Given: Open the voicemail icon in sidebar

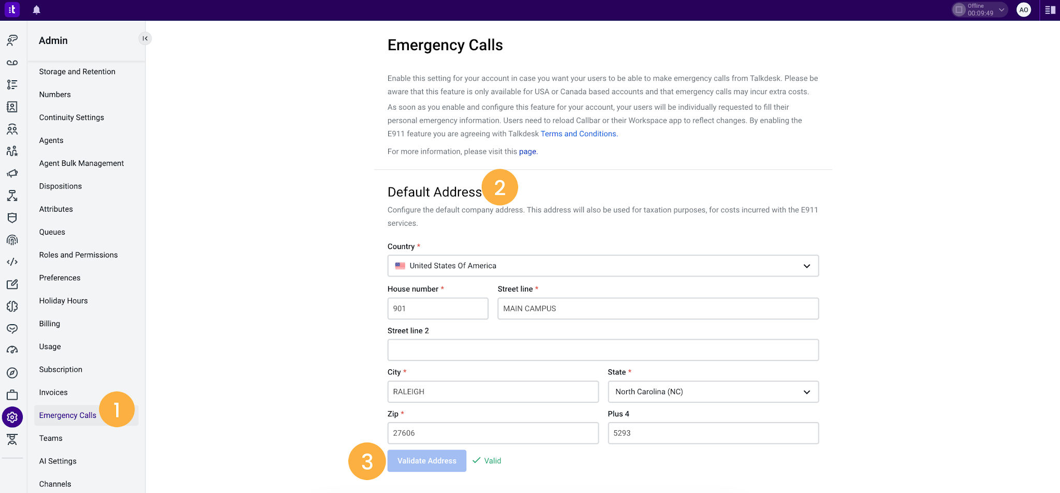Looking at the screenshot, I should [12, 63].
